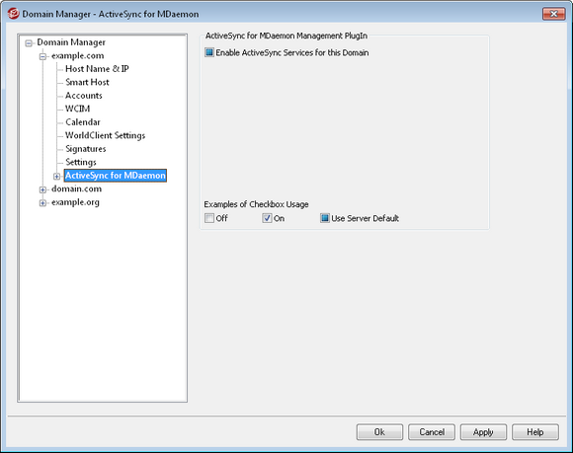Collapse the Domain Manager root node
The height and width of the screenshot is (453, 573).
tap(29, 43)
